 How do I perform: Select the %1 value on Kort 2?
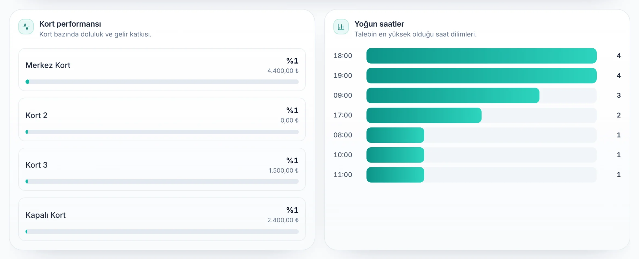(292, 110)
